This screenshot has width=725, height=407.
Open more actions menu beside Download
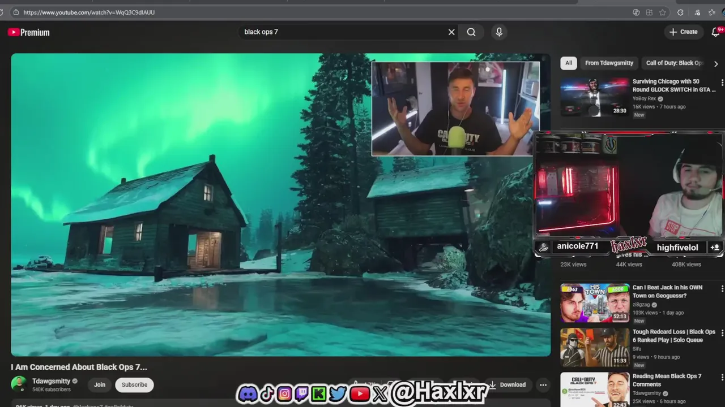point(543,385)
